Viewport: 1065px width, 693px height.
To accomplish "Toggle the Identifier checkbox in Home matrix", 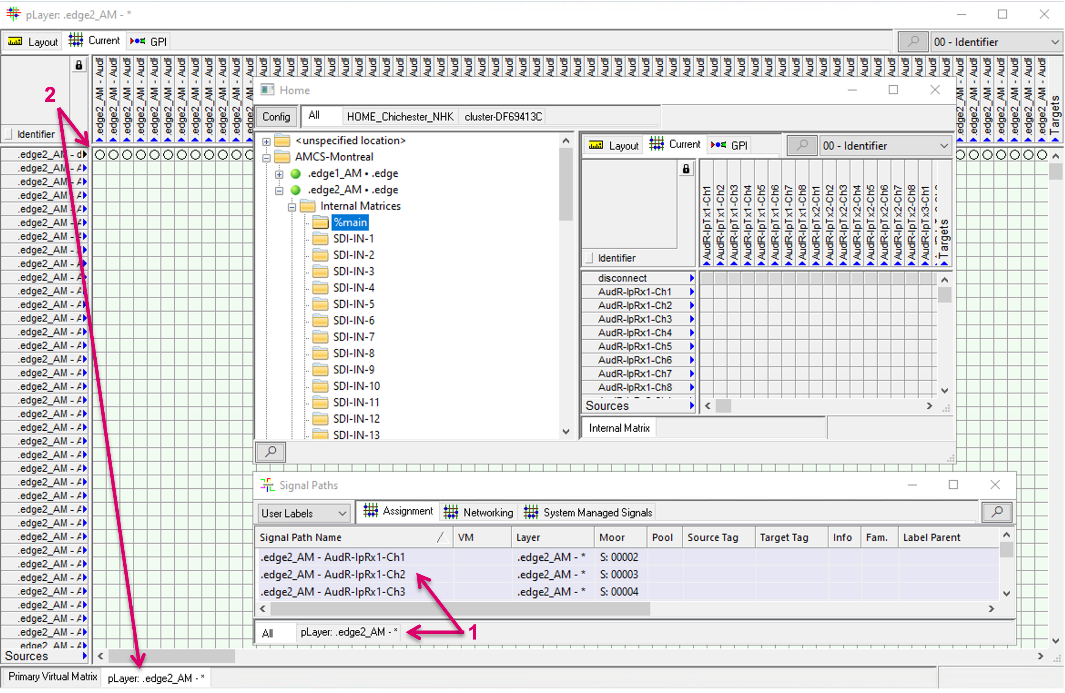I will point(589,258).
